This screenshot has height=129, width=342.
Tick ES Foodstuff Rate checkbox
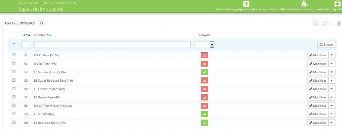pyautogui.click(x=14, y=88)
